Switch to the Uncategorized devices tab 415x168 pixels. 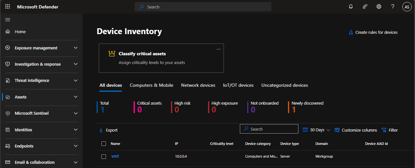[x=285, y=85]
